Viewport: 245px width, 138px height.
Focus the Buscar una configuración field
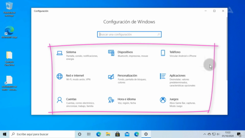coord(129,34)
